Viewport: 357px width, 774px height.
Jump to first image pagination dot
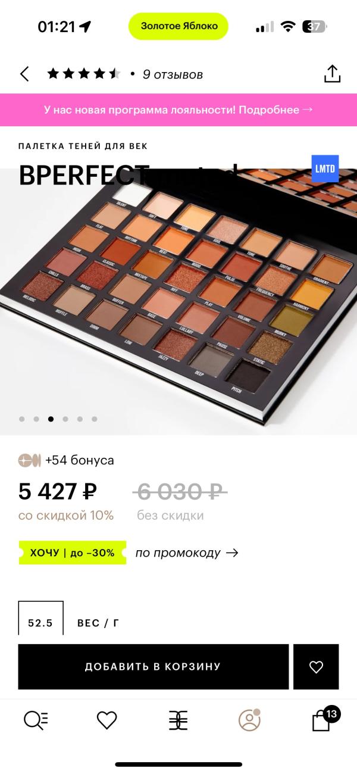22,419
